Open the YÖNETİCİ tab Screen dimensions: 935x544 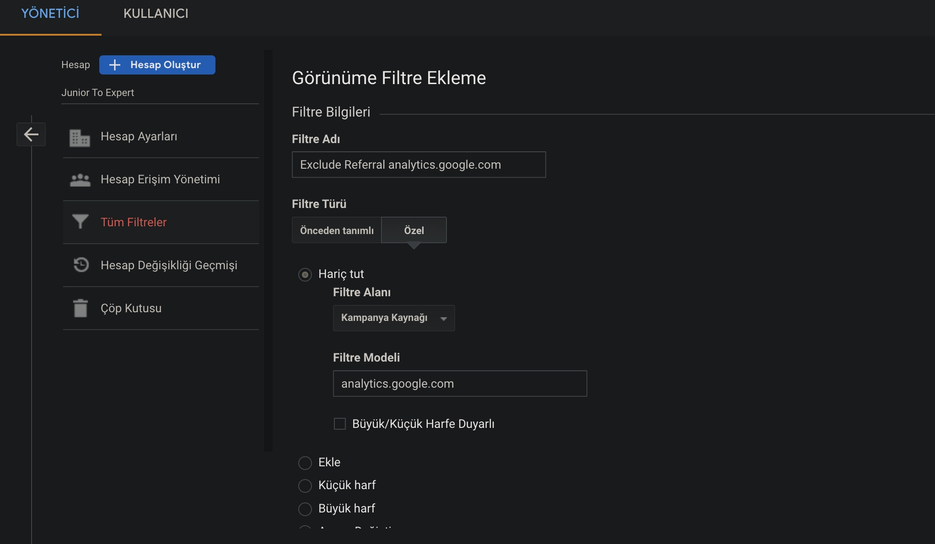(x=50, y=14)
